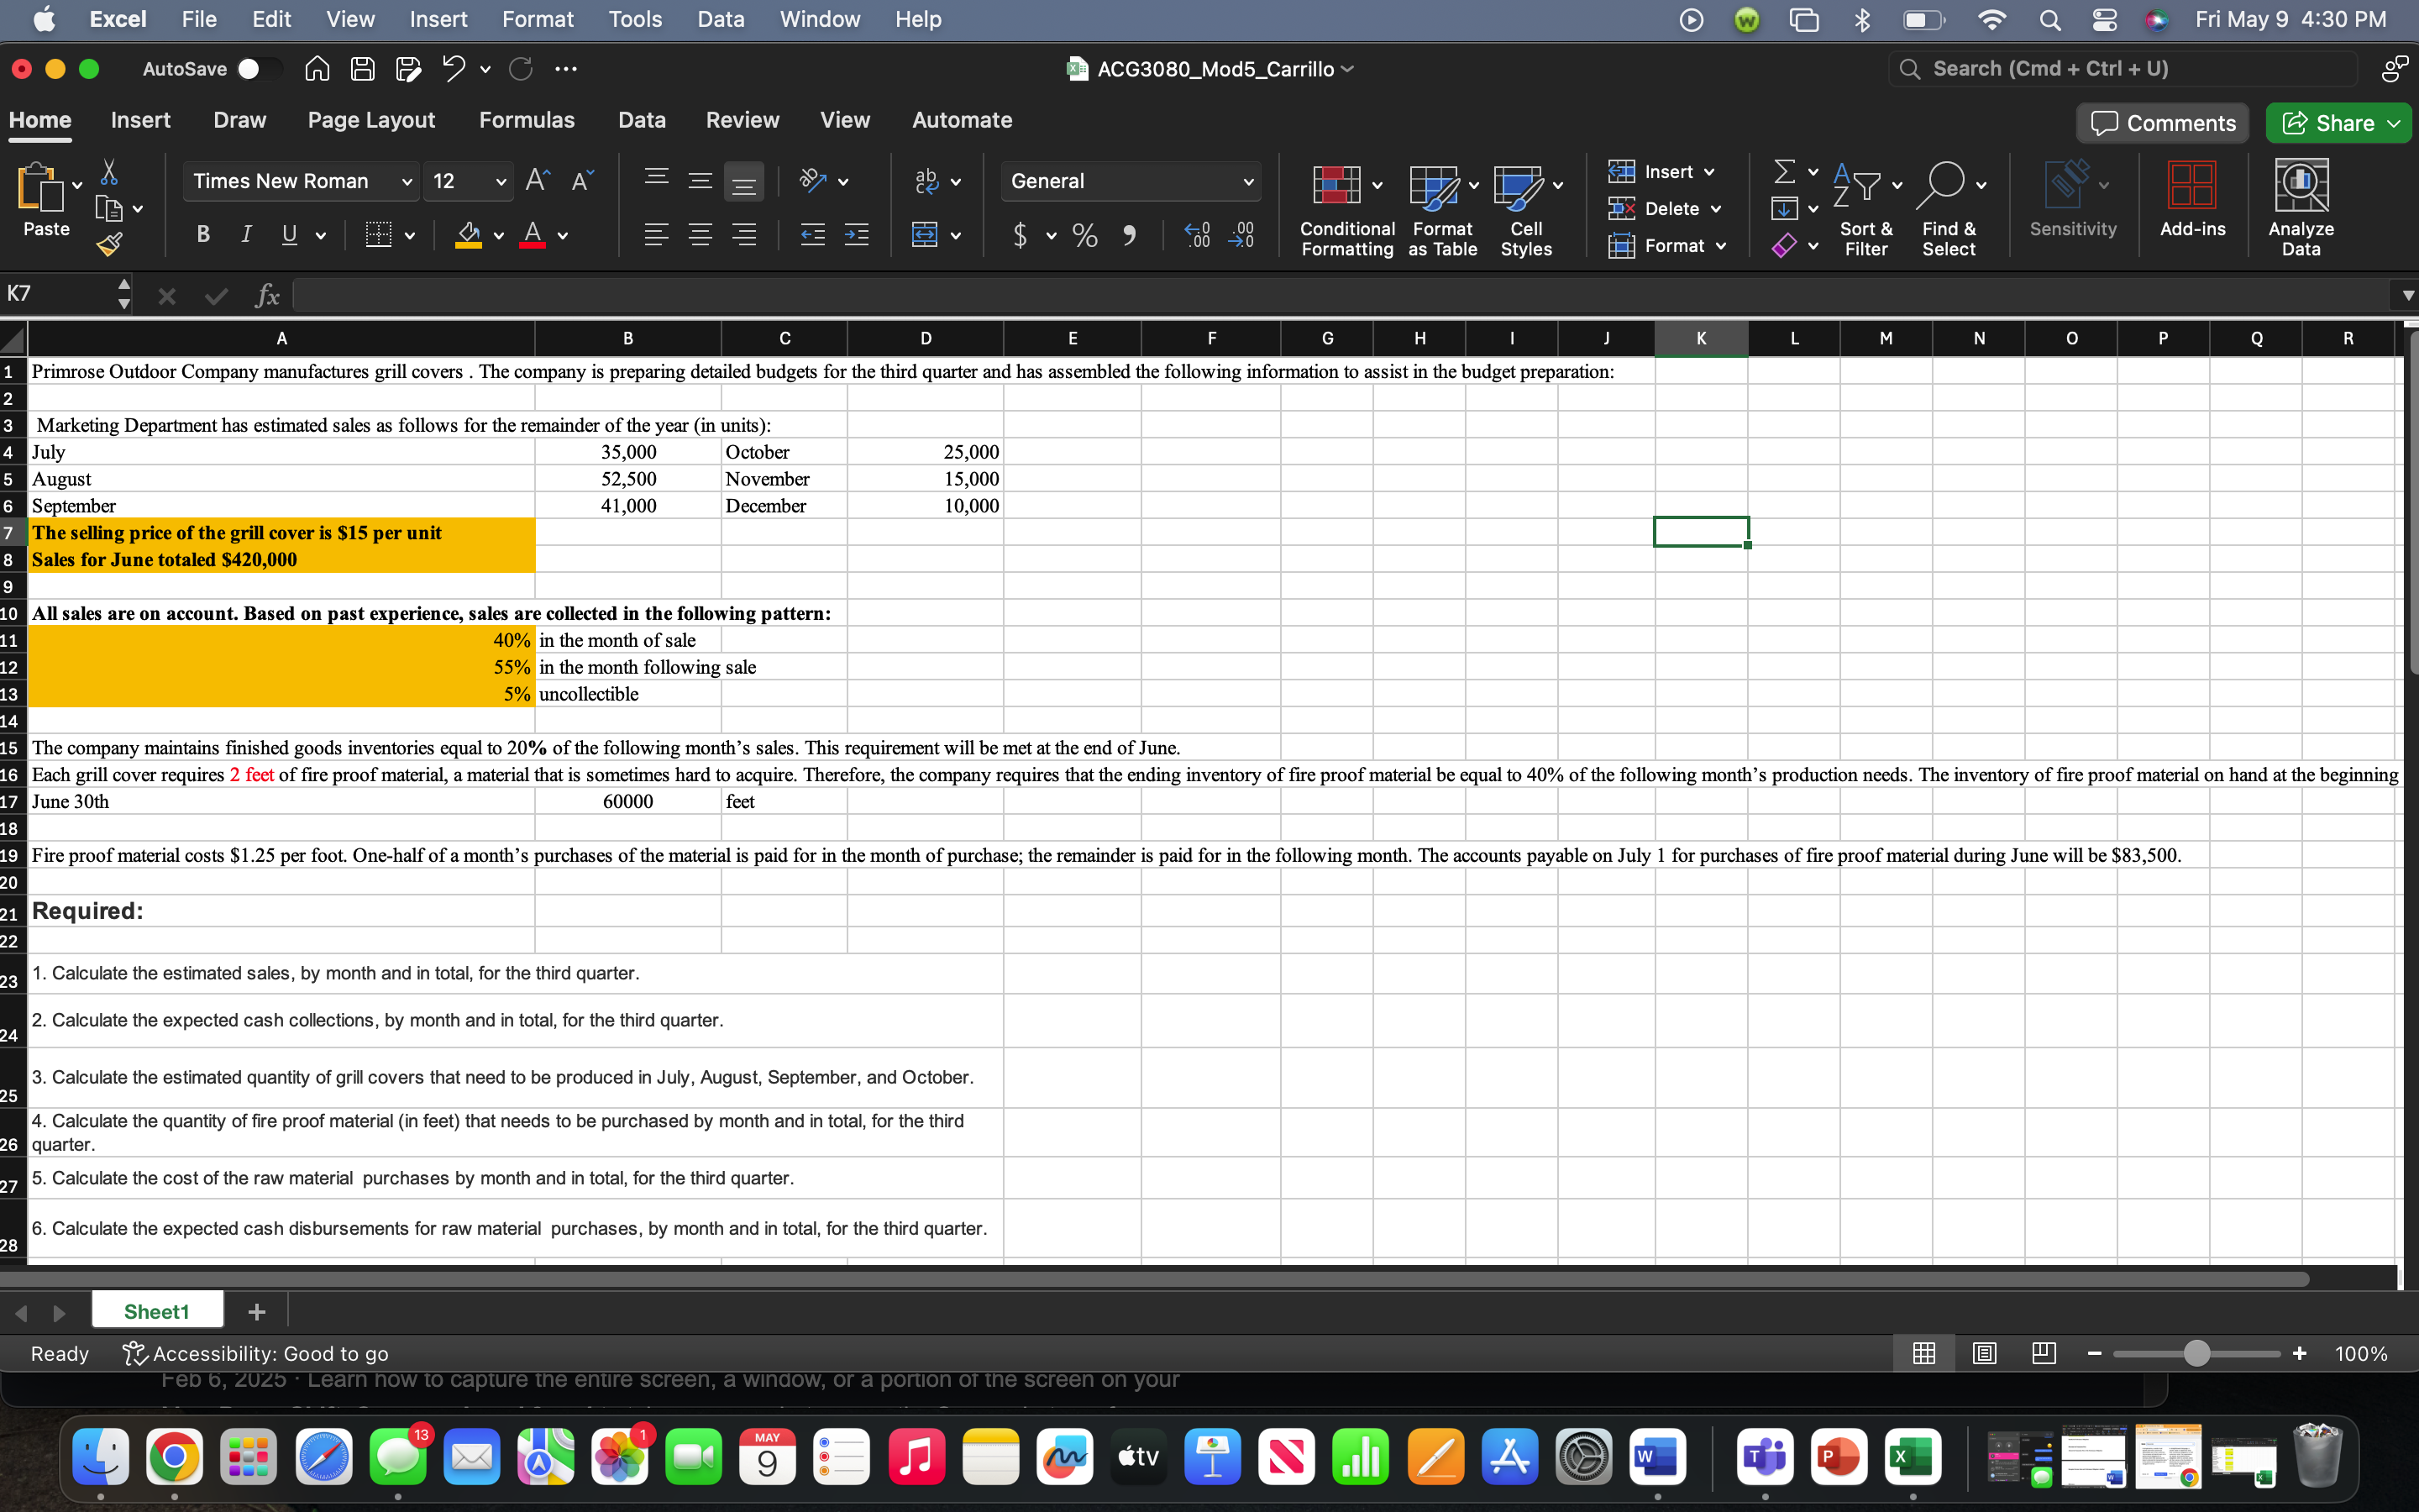Open the font name dropdown
The height and width of the screenshot is (1512, 2419).
pos(405,181)
